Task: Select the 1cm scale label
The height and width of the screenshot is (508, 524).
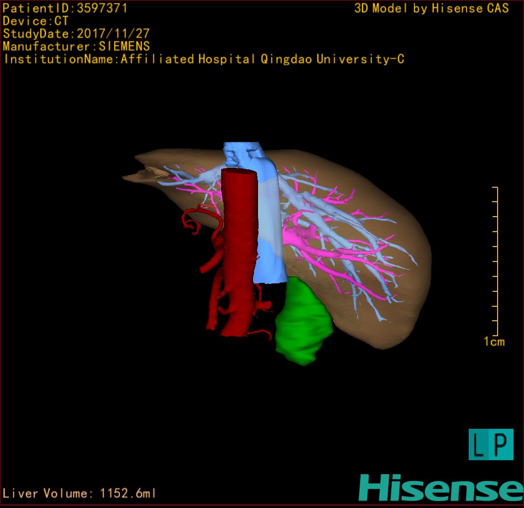Action: coord(494,342)
